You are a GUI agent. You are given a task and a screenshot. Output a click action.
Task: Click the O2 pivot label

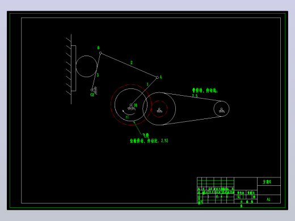(92, 95)
